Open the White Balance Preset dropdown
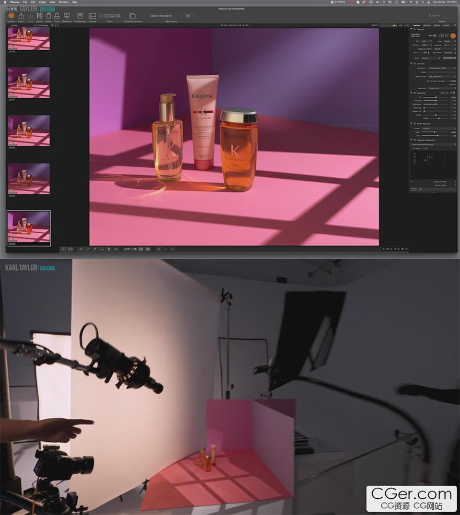Screen dimensions: 460x515 point(439,129)
